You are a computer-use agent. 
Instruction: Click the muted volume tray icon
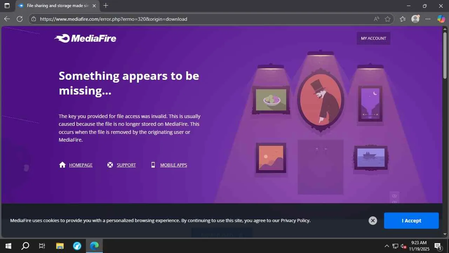(x=404, y=246)
